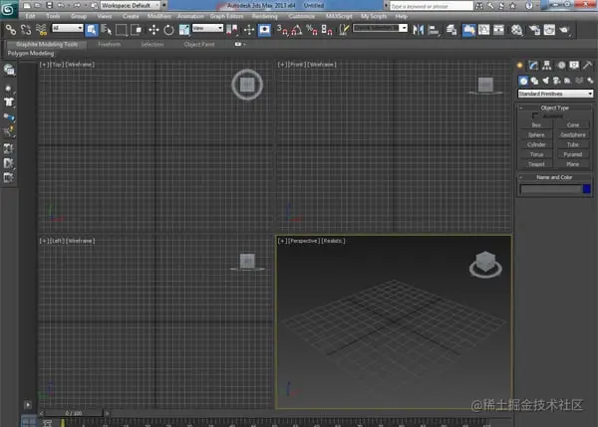Click the time slider showing 0 / 100
Screen dimensions: 598x427
click(x=74, y=413)
